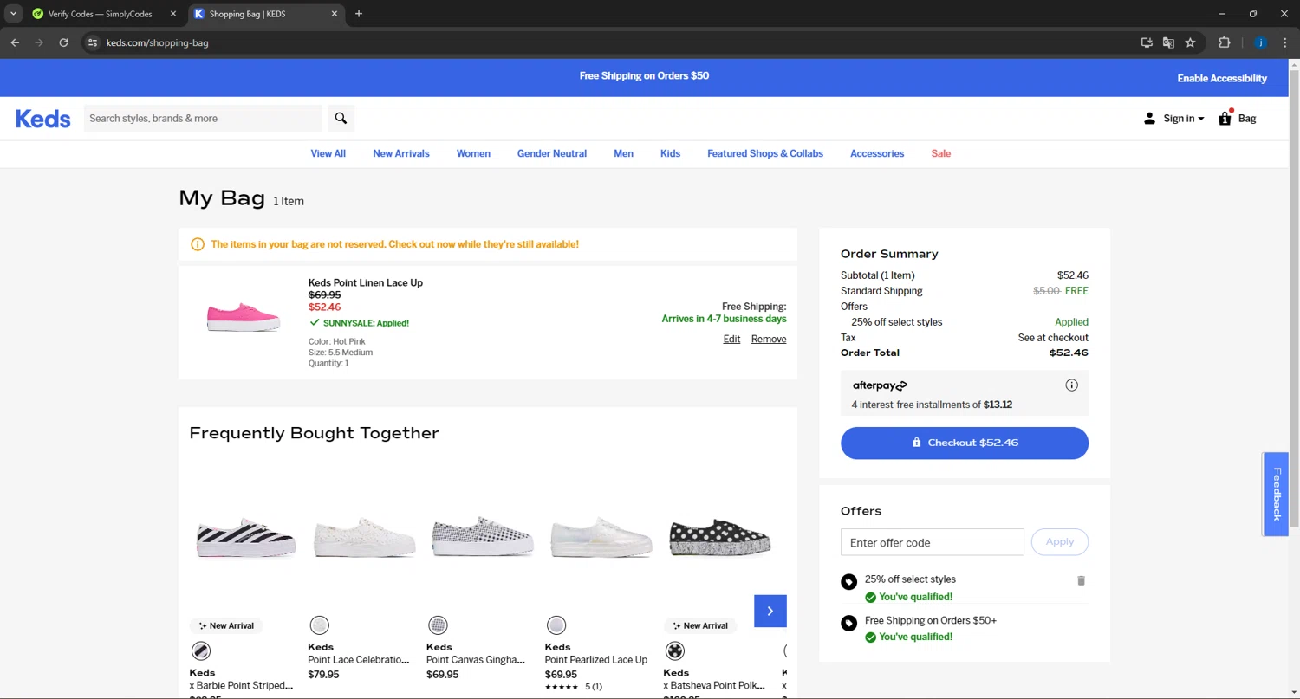The width and height of the screenshot is (1300, 699).
Task: Edit the Keds Point Linen item
Action: [x=731, y=340]
